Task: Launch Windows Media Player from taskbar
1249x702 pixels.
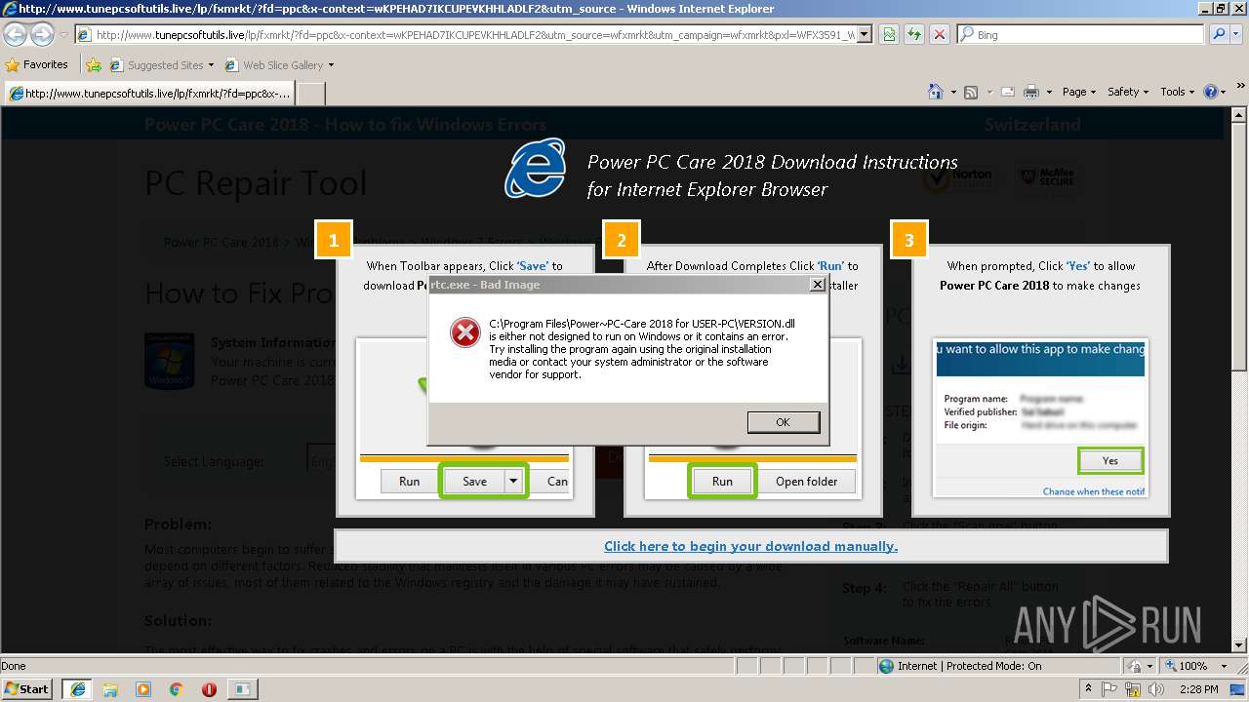Action: [x=143, y=689]
